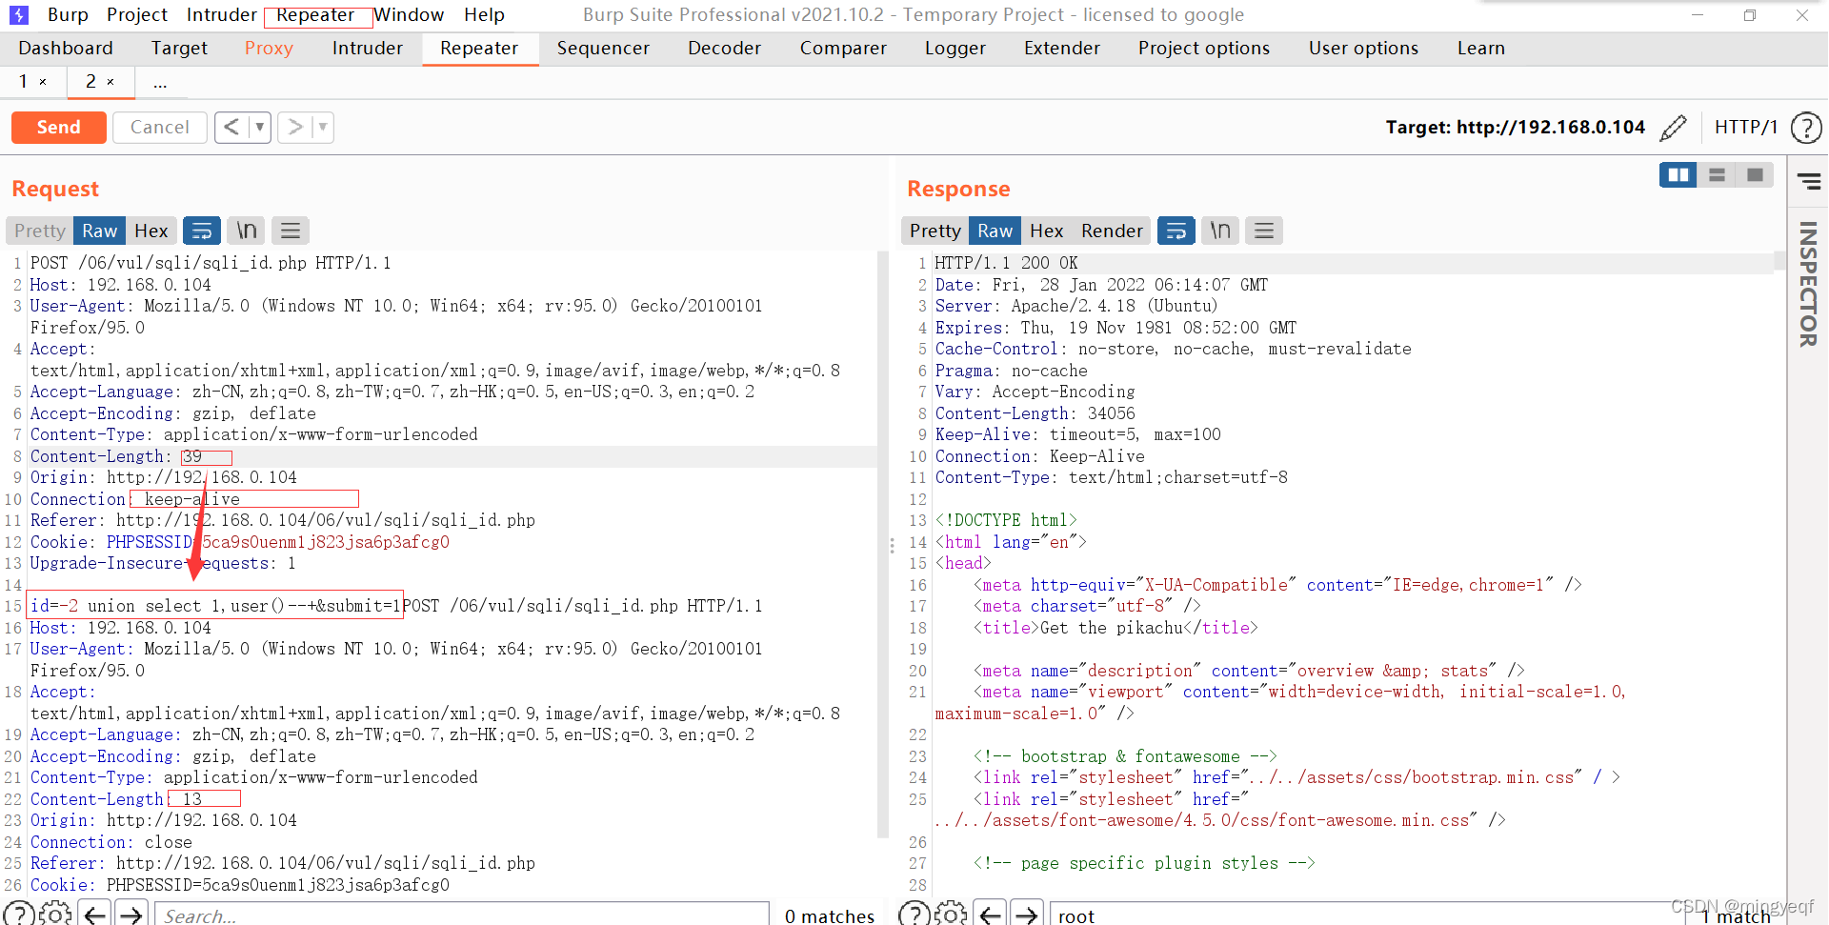Image resolution: width=1829 pixels, height=925 pixels.
Task: Edit target with the pencil icon
Action: [1674, 128]
